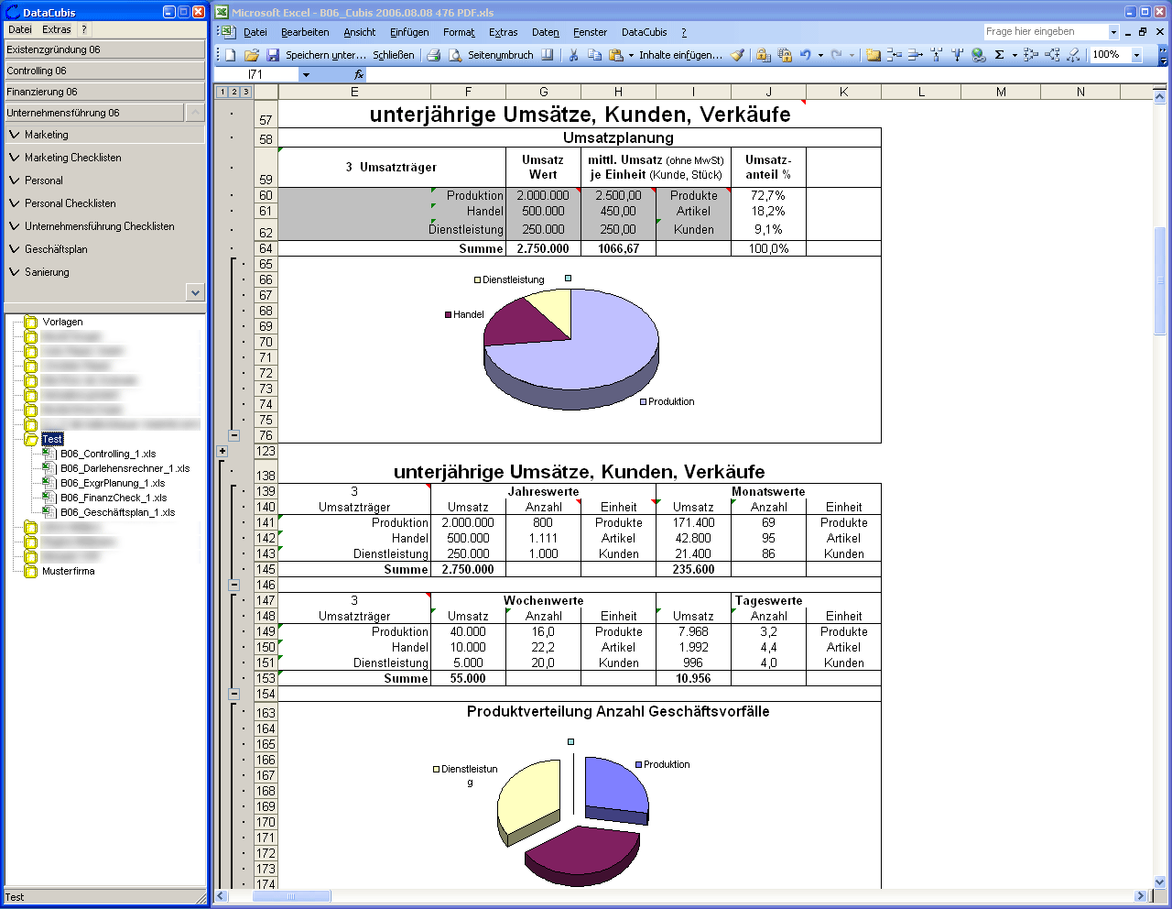Click the Print icon in Excel toolbar
Viewport: 1172px width, 909px height.
(433, 55)
